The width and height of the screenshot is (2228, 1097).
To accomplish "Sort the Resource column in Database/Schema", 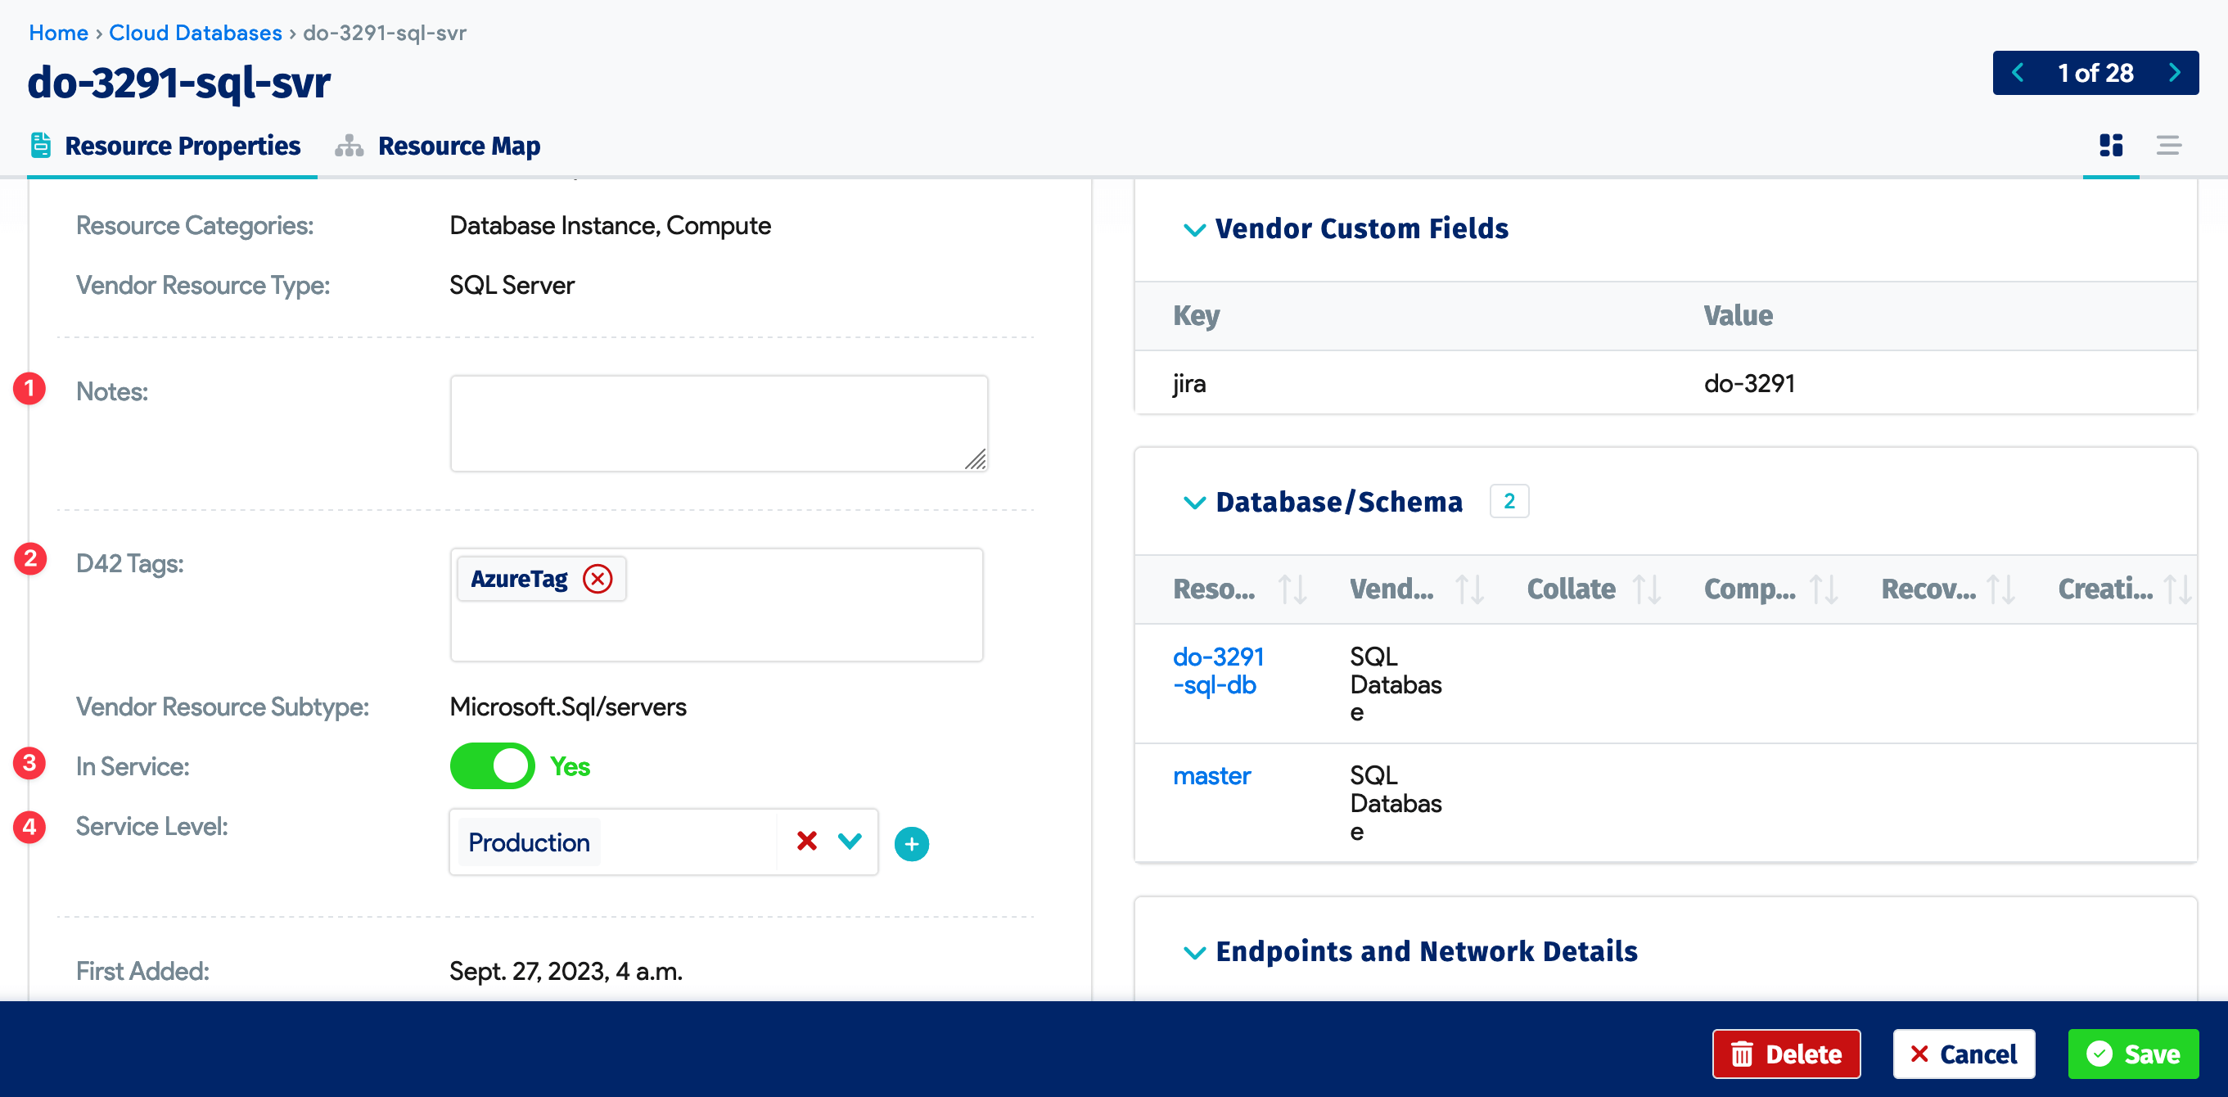I will pyautogui.click(x=1293, y=589).
